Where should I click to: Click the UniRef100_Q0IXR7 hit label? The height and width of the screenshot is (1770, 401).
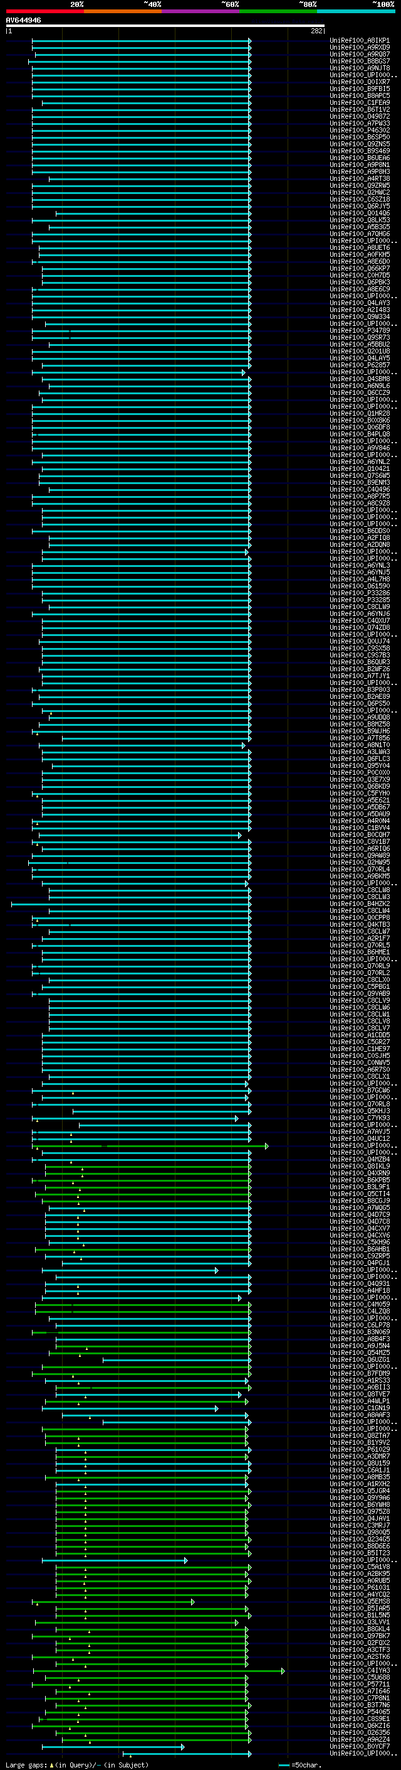(x=360, y=82)
